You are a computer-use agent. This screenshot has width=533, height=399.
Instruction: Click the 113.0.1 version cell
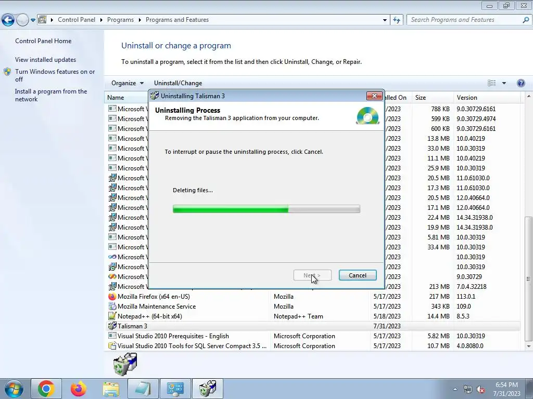click(466, 297)
